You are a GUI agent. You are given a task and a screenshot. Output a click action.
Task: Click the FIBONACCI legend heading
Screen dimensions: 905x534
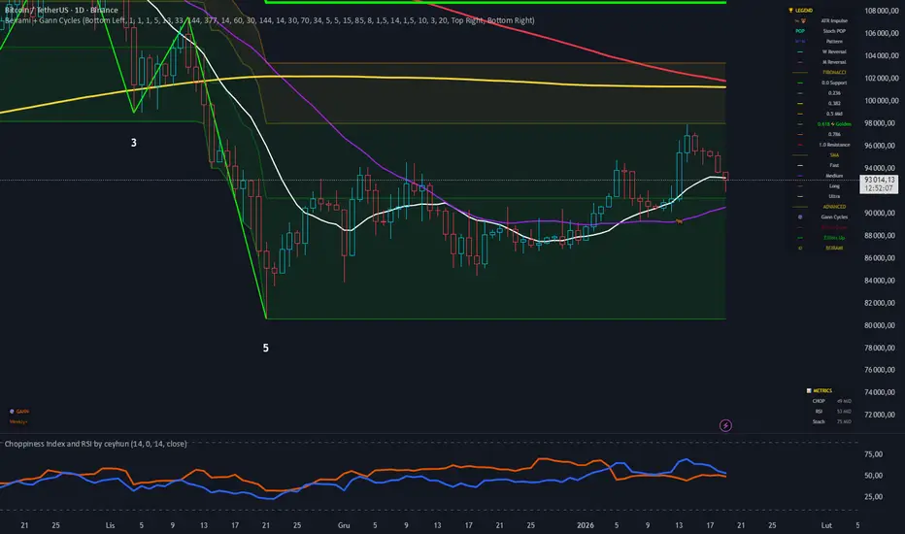(x=834, y=73)
